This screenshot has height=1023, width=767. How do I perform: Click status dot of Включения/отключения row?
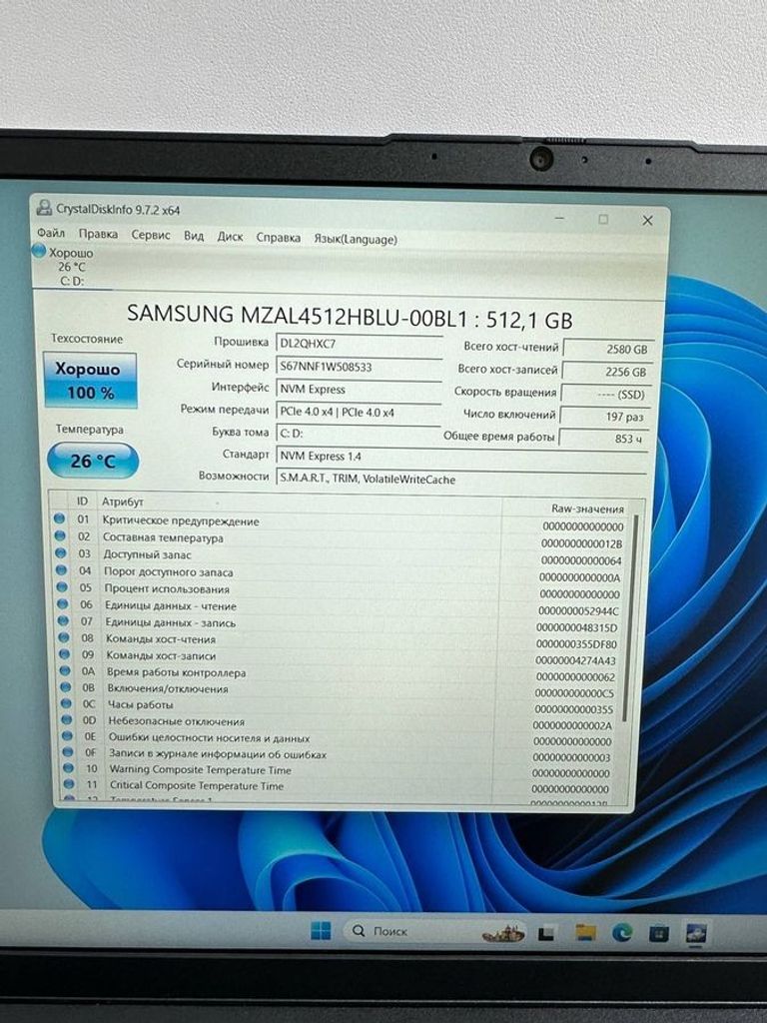tap(65, 686)
